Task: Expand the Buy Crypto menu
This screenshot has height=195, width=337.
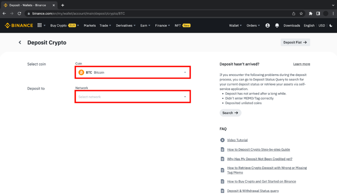Action: (x=65, y=26)
